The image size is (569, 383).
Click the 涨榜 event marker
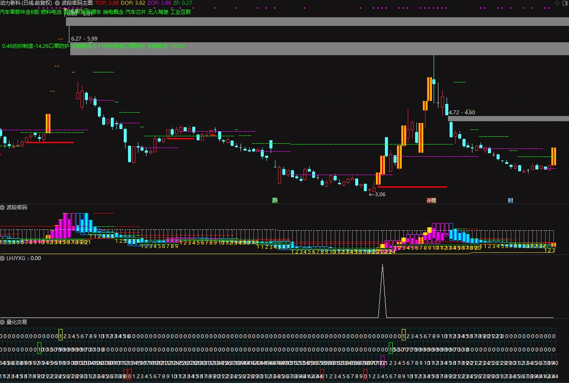431,201
